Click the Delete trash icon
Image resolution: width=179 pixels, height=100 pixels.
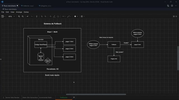(x=37, y=16)
